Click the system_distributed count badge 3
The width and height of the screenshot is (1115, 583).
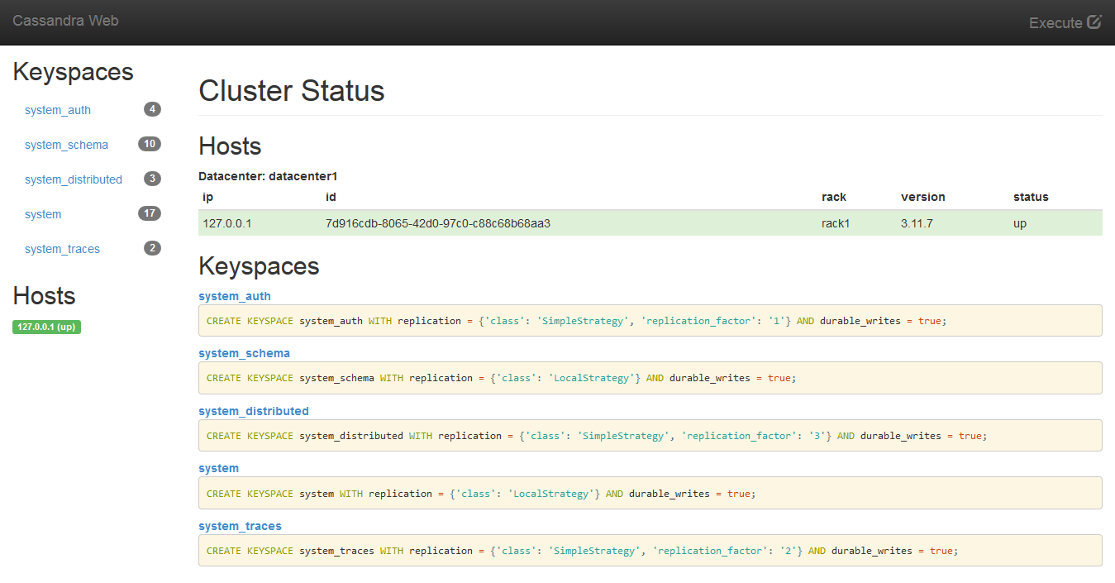pos(152,179)
